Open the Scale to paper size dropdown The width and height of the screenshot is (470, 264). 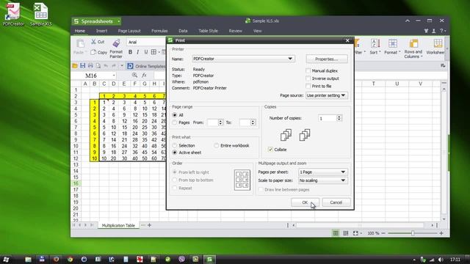point(322,180)
